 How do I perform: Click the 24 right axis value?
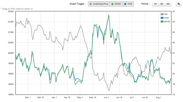(x=174, y=53)
